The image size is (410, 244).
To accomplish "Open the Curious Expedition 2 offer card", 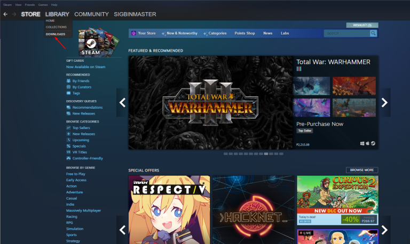I will (337, 200).
